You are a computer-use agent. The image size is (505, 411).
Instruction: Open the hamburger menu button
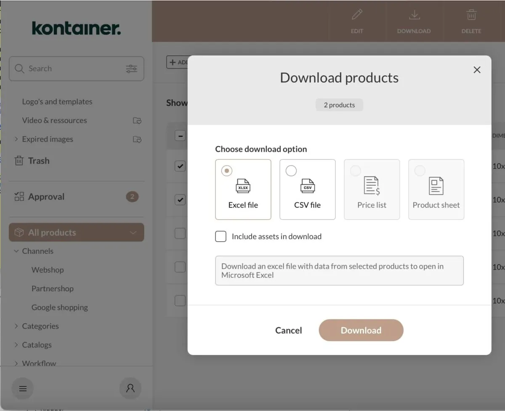tap(23, 388)
